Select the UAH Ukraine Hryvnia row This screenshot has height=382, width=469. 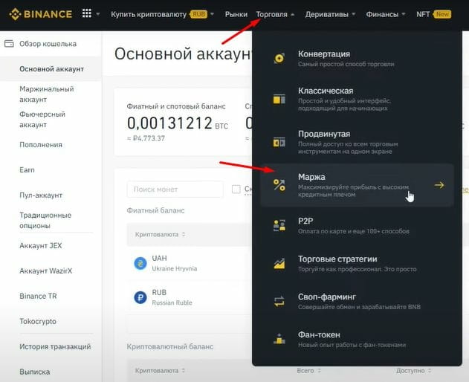click(x=189, y=263)
